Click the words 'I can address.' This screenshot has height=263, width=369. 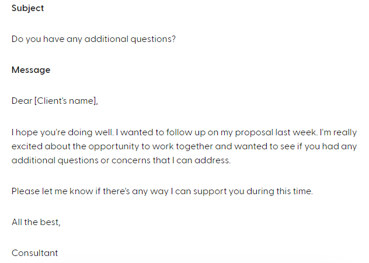point(201,160)
